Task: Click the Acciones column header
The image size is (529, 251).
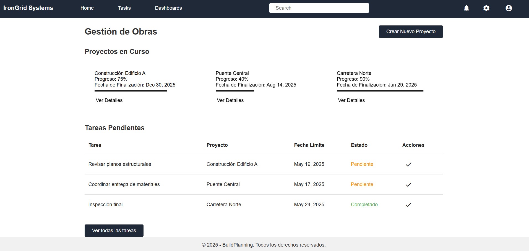Action: click(x=413, y=145)
